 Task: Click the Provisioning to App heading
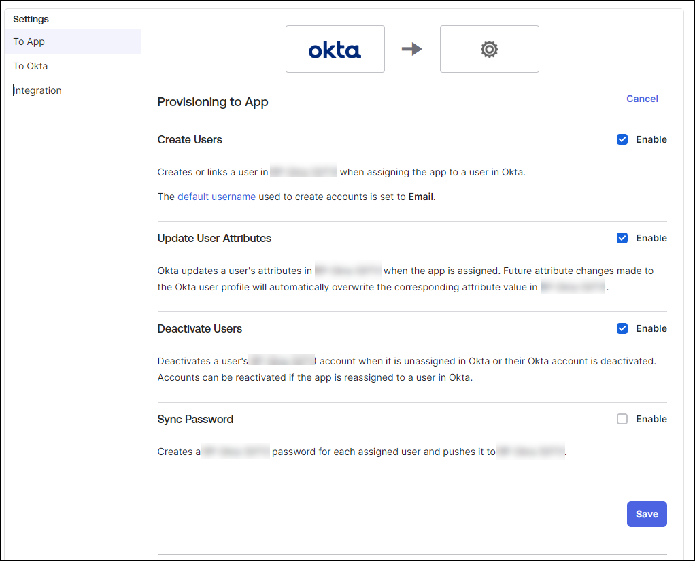pos(213,102)
